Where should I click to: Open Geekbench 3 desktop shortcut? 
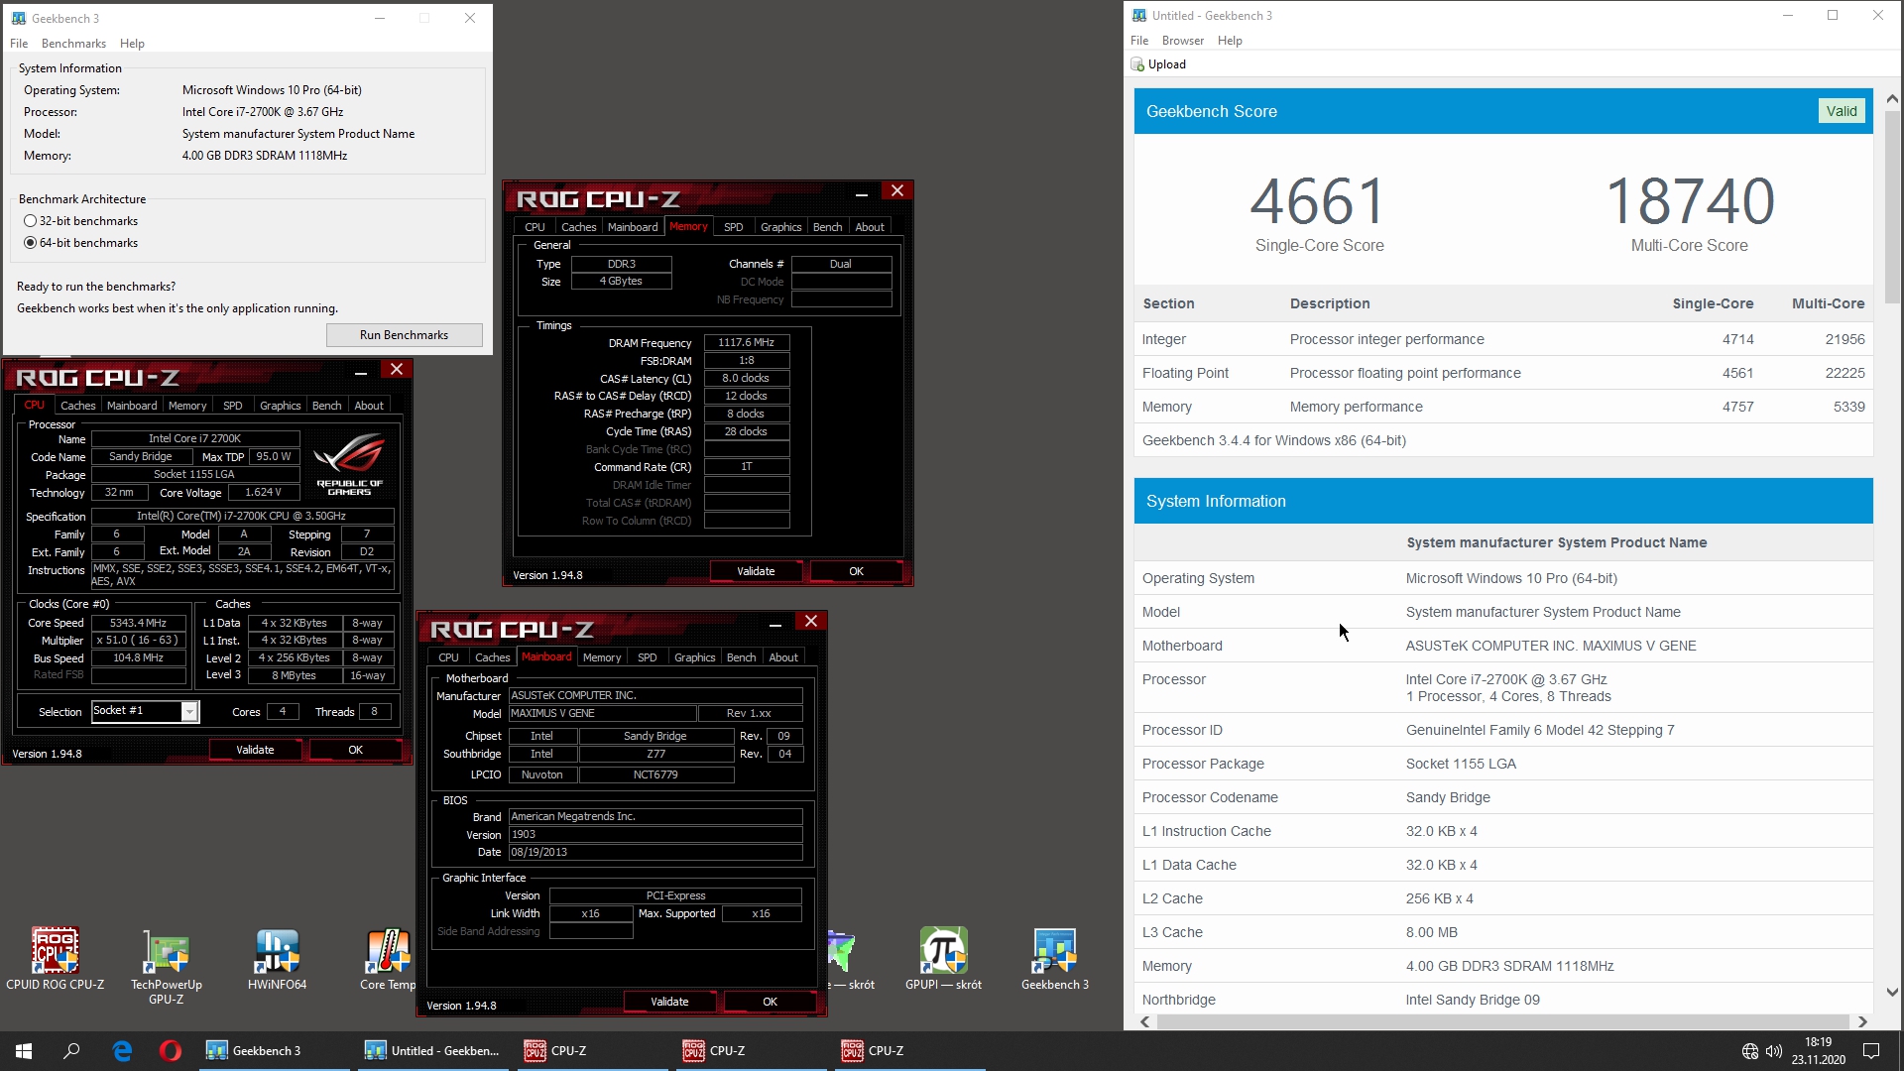click(x=1055, y=958)
